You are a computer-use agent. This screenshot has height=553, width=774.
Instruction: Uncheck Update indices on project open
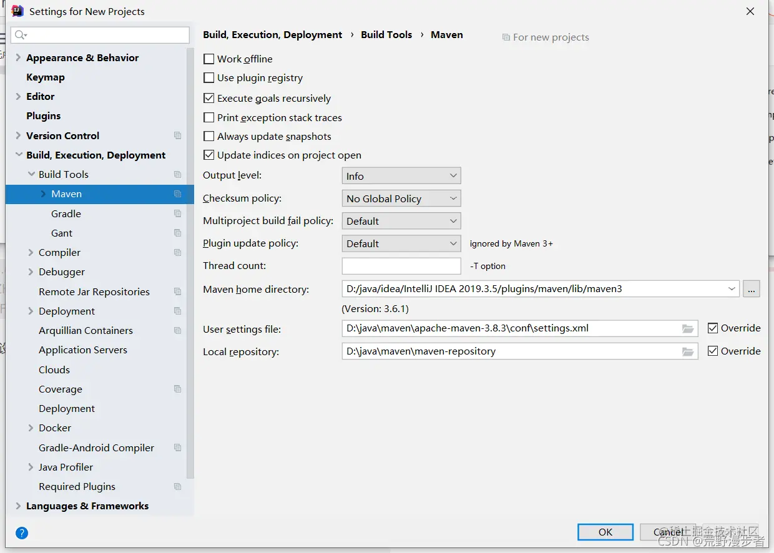pyautogui.click(x=209, y=155)
